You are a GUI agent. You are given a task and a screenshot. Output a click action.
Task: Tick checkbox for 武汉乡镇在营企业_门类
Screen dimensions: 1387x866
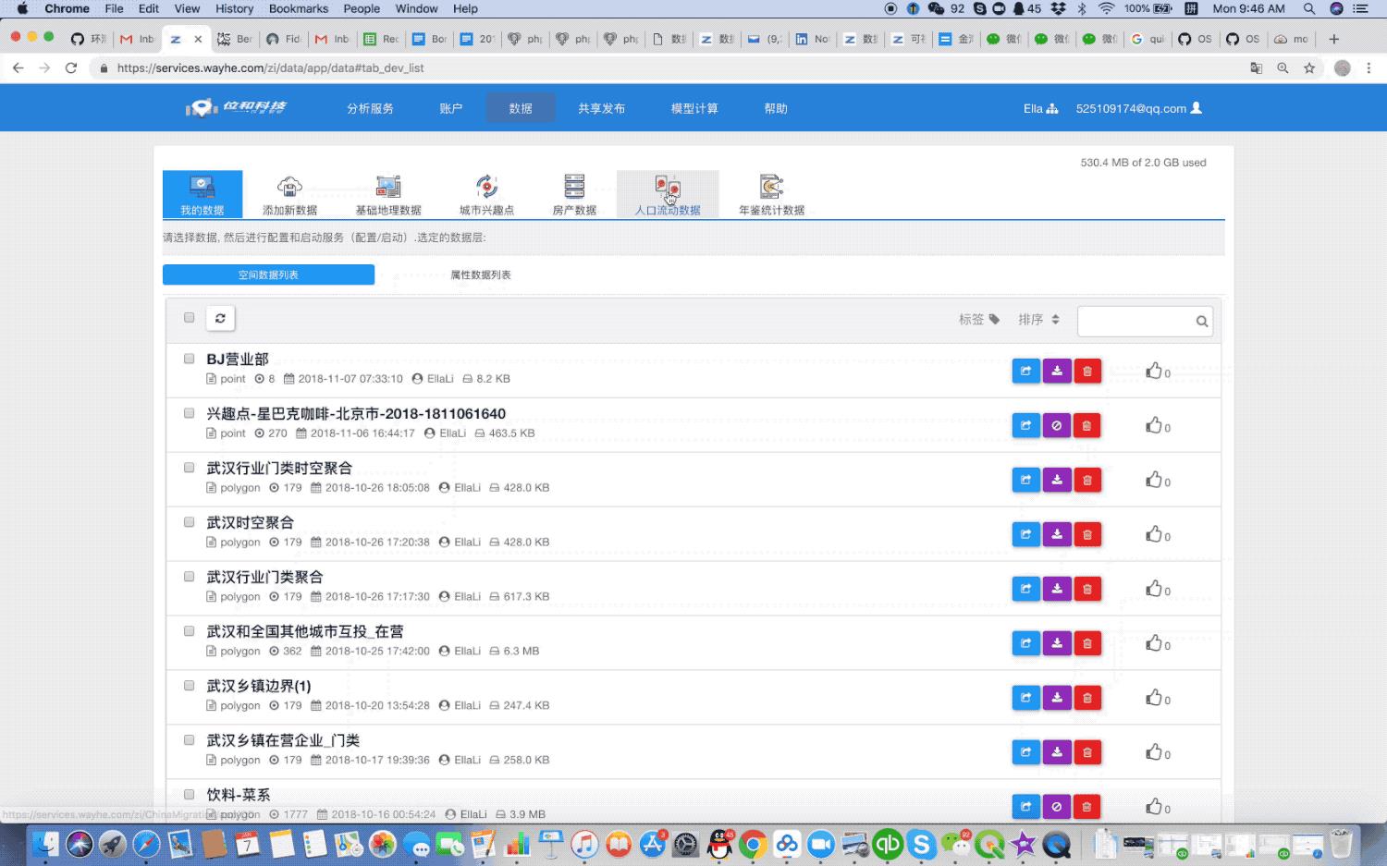click(189, 739)
